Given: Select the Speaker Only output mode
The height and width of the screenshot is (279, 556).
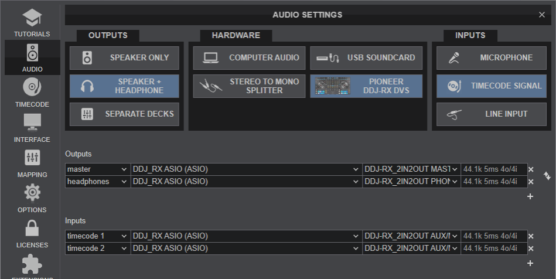Looking at the screenshot, I should (x=124, y=58).
